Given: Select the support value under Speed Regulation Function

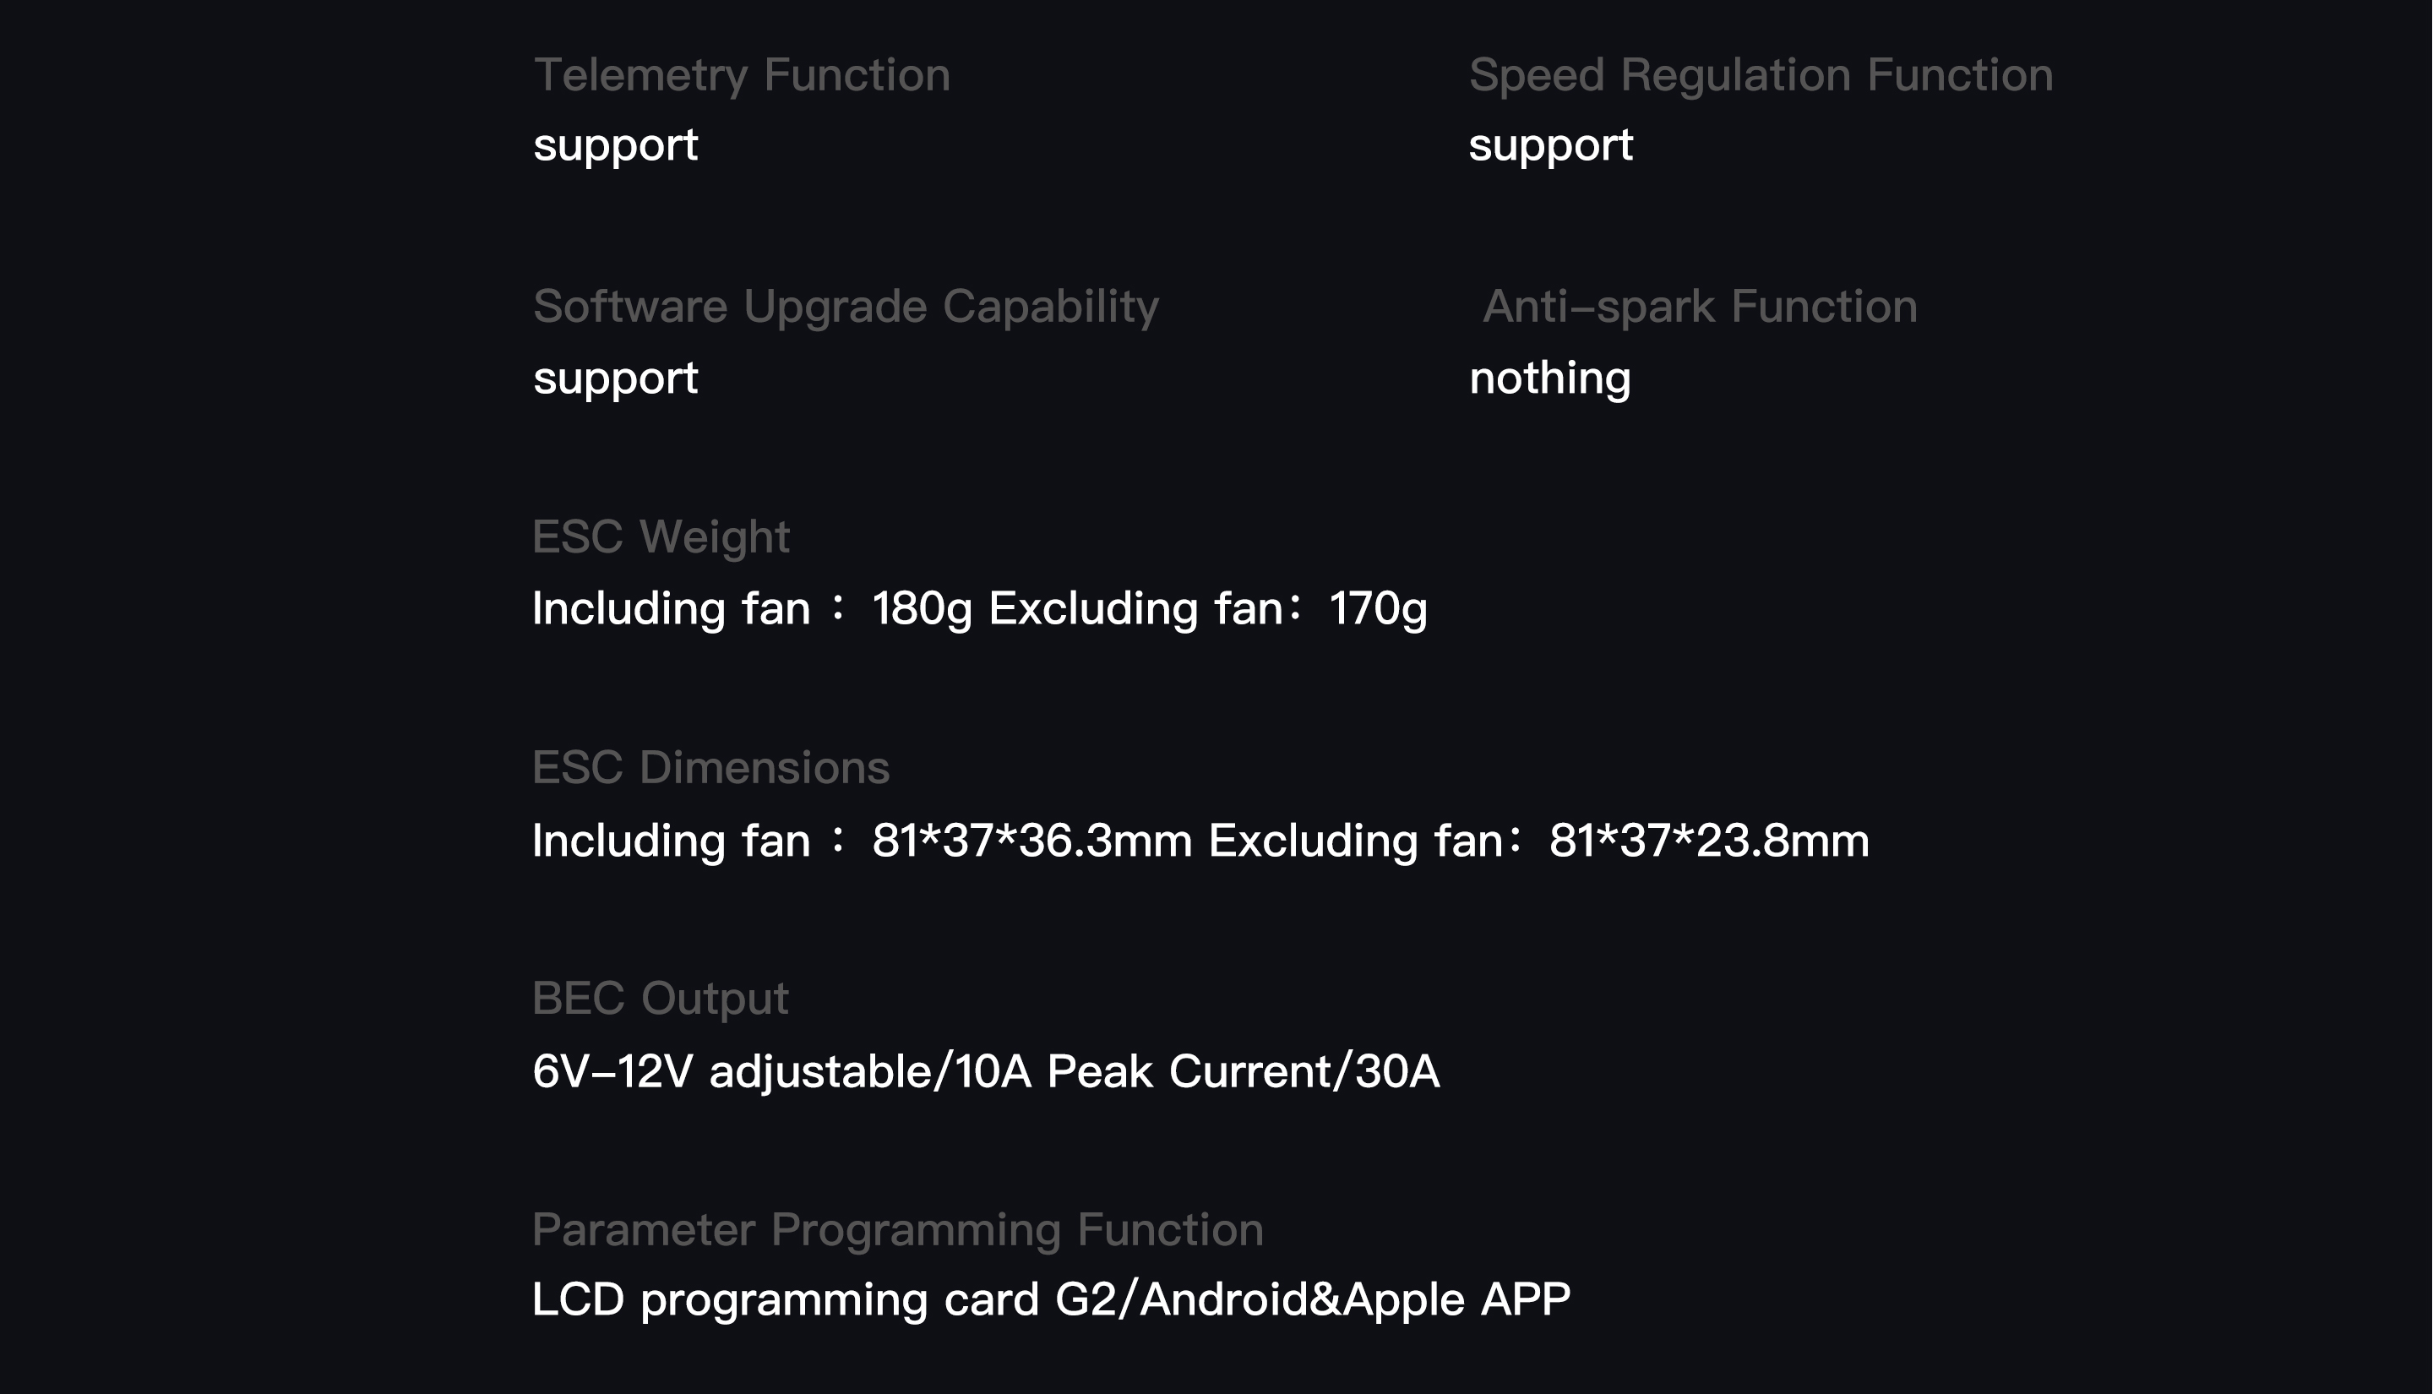Looking at the screenshot, I should (x=1550, y=145).
